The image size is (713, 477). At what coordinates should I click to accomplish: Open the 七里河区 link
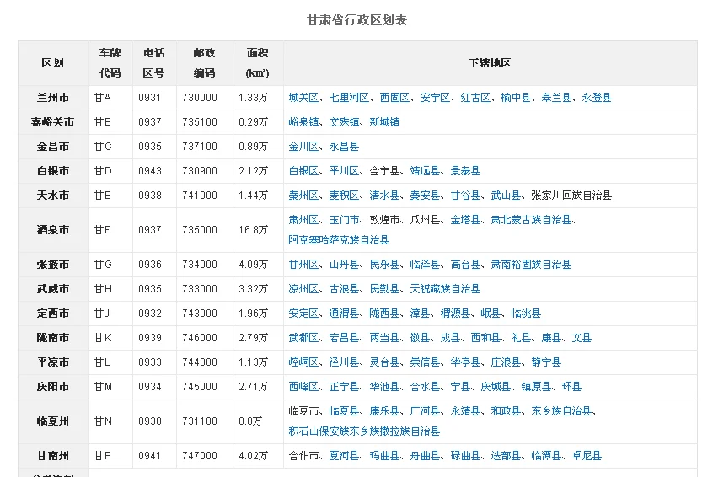[349, 98]
